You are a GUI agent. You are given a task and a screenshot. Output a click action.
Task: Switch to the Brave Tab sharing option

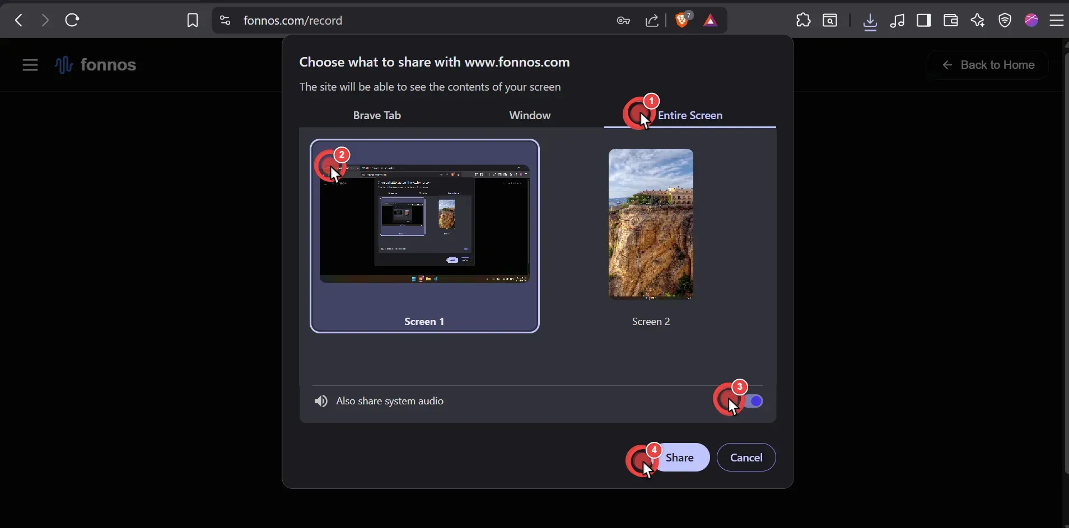pos(376,115)
